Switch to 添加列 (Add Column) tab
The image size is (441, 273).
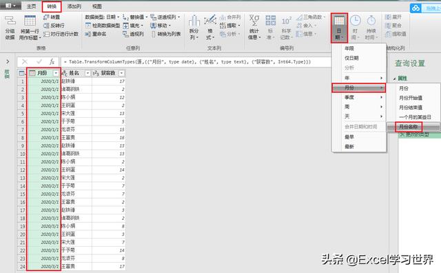pos(74,6)
